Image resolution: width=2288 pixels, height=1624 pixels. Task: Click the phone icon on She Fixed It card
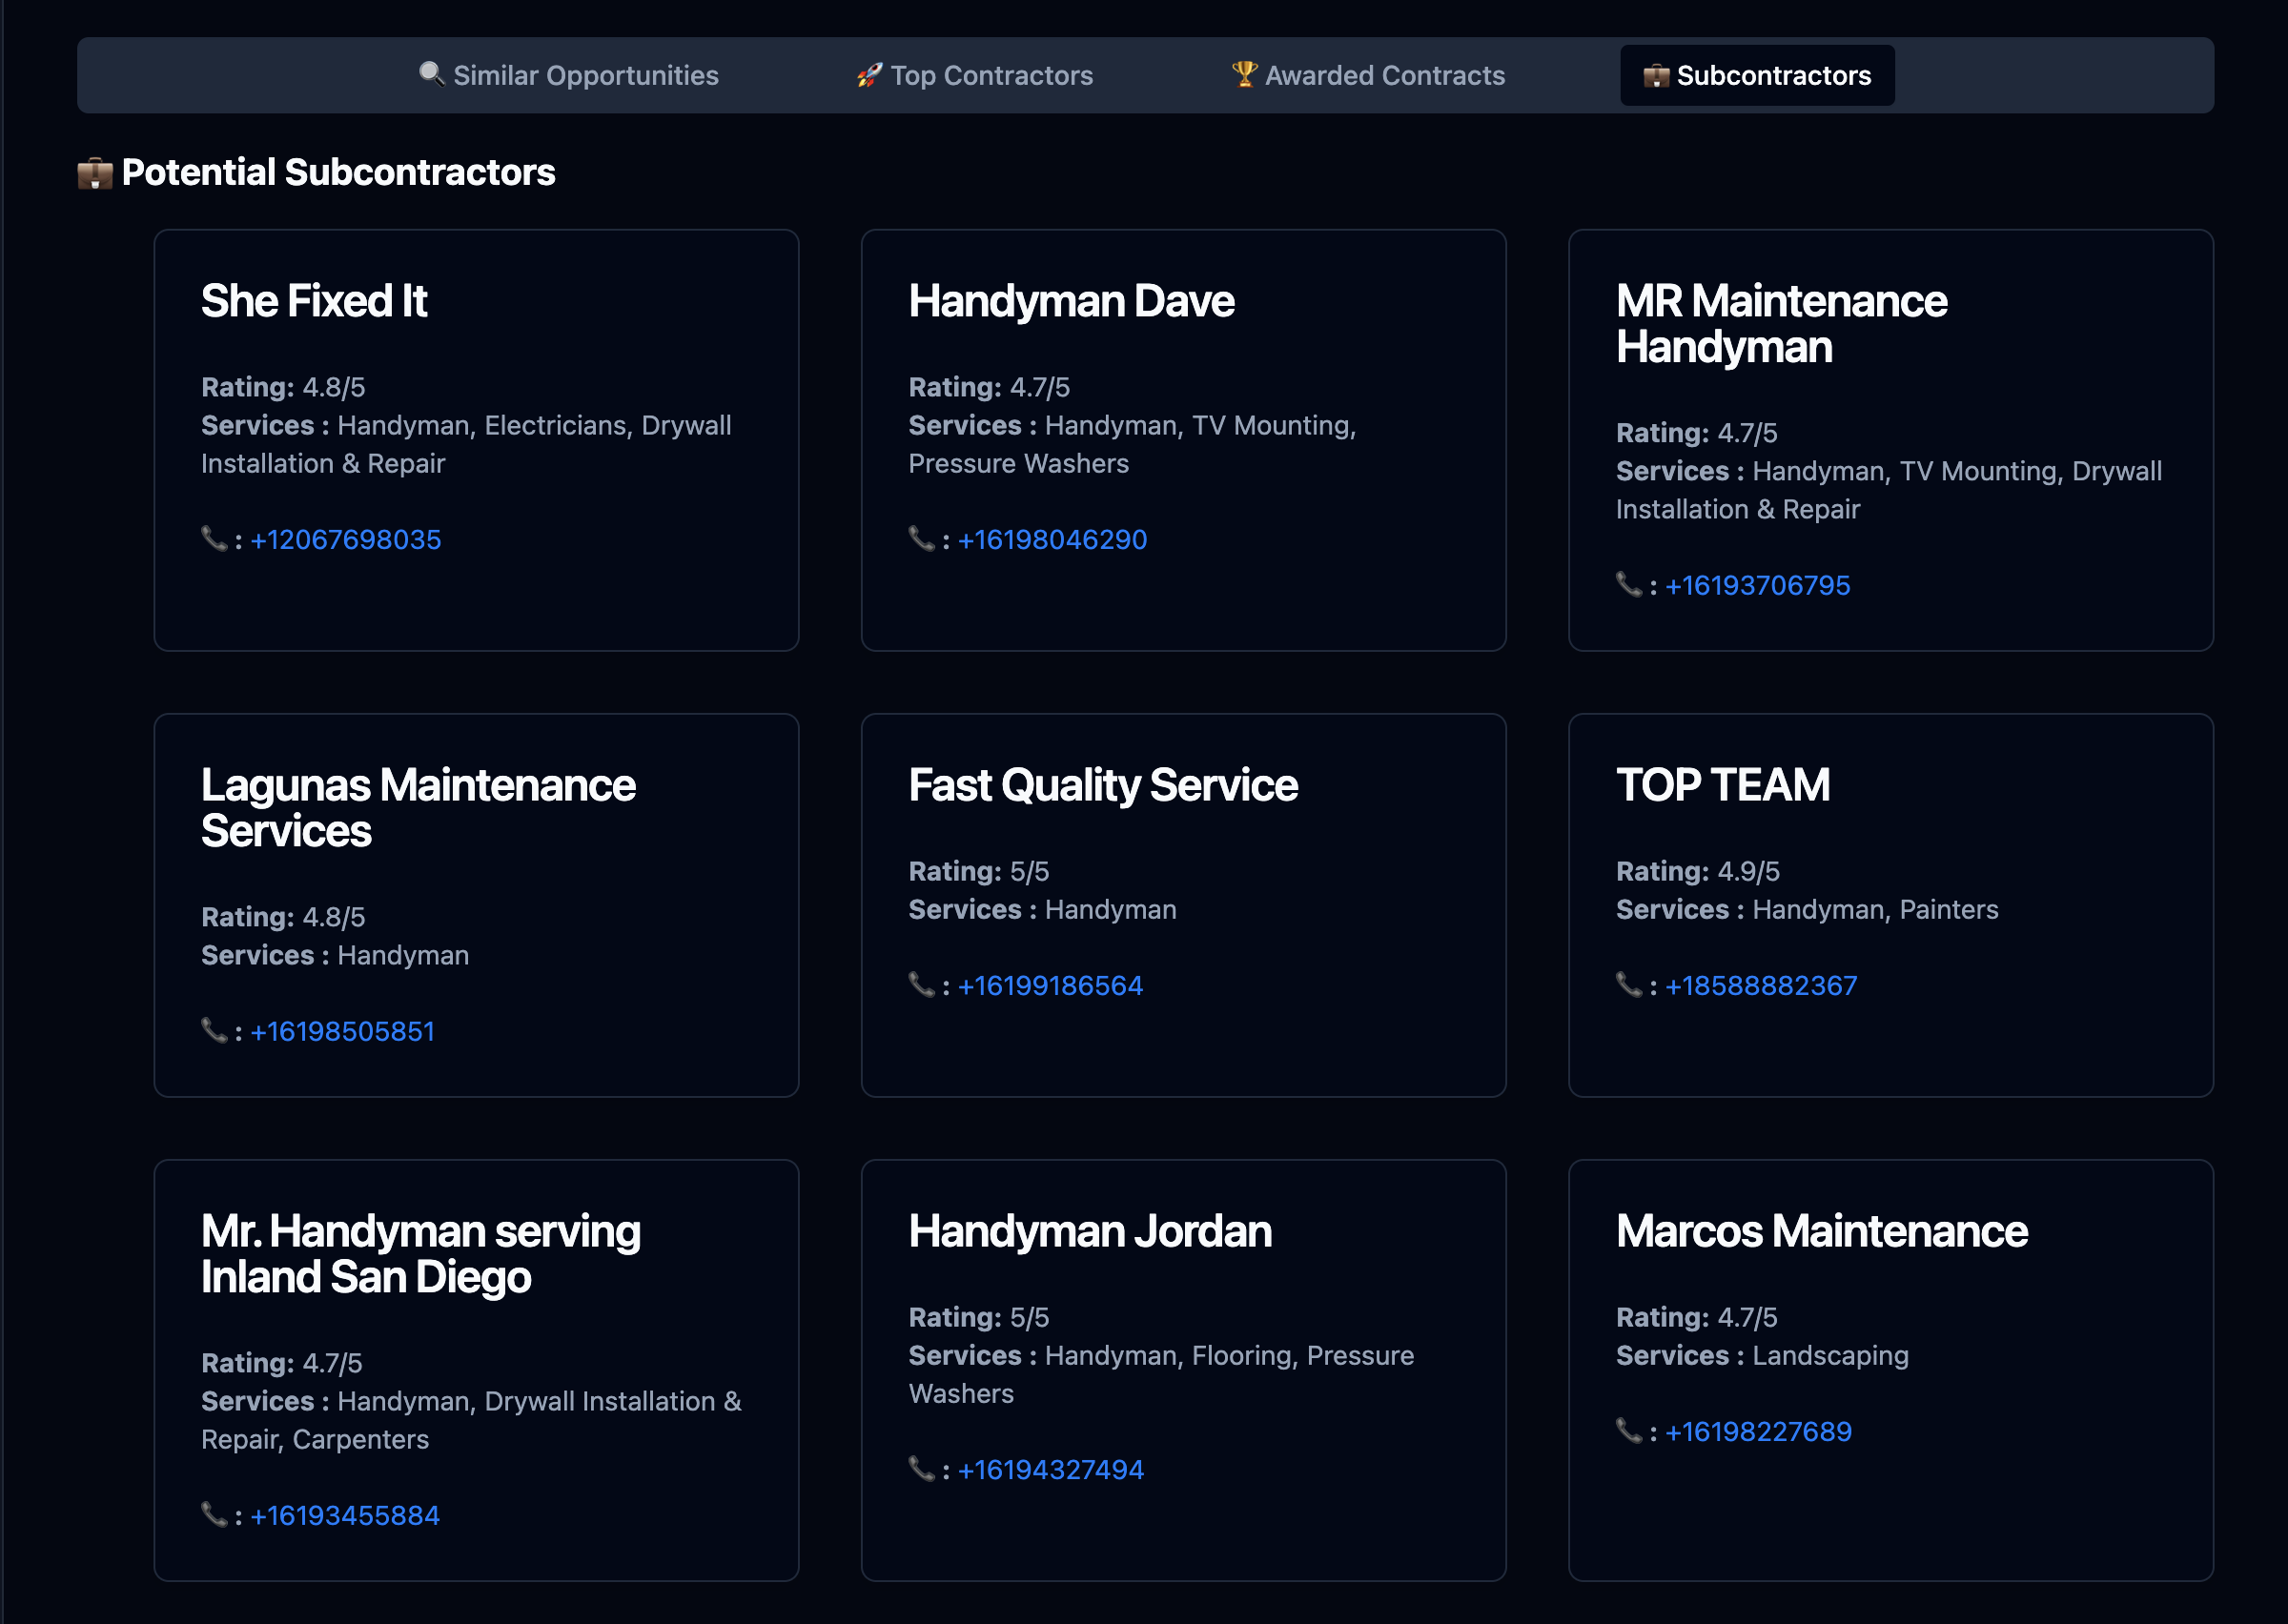[x=214, y=539]
